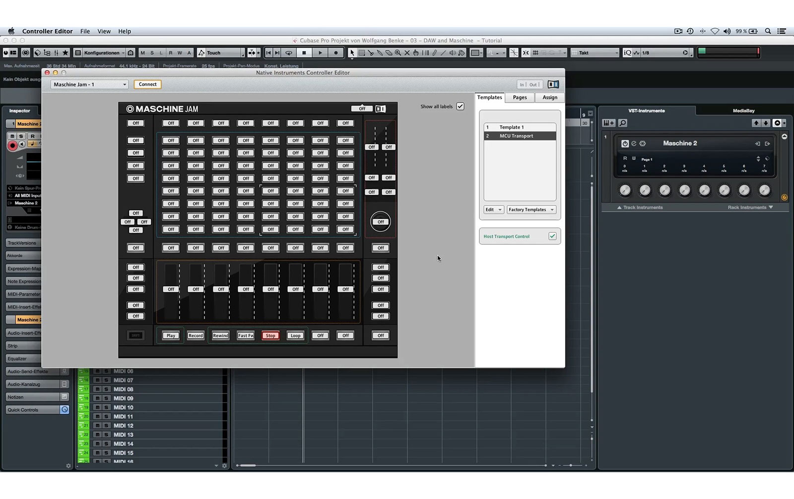The width and height of the screenshot is (794, 499).
Task: Select the Object Selection arrow tool
Action: (352, 53)
